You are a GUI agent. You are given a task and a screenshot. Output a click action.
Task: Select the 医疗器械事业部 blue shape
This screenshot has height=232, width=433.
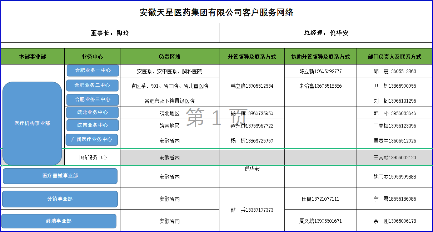(x=60, y=176)
